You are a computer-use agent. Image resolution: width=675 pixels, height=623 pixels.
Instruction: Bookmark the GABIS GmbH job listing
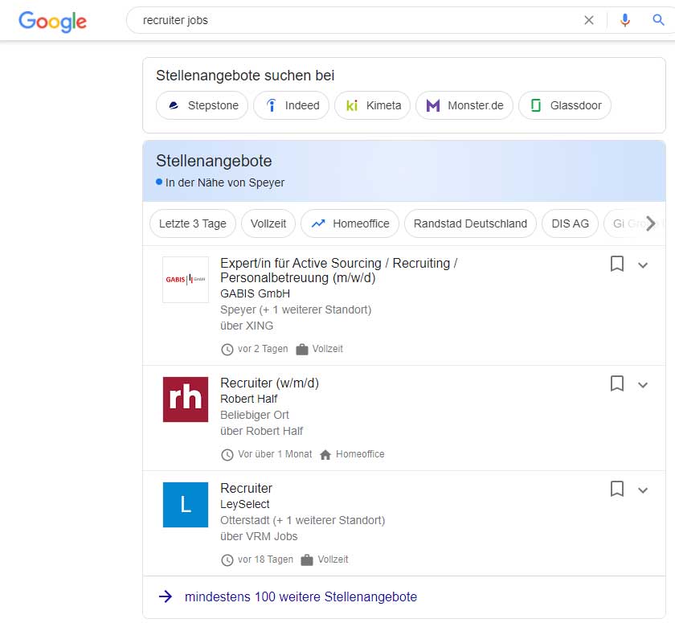[x=617, y=264]
